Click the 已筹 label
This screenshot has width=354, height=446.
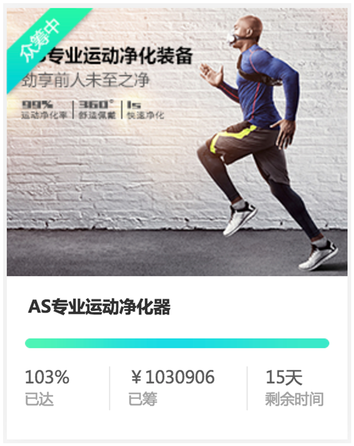143,399
